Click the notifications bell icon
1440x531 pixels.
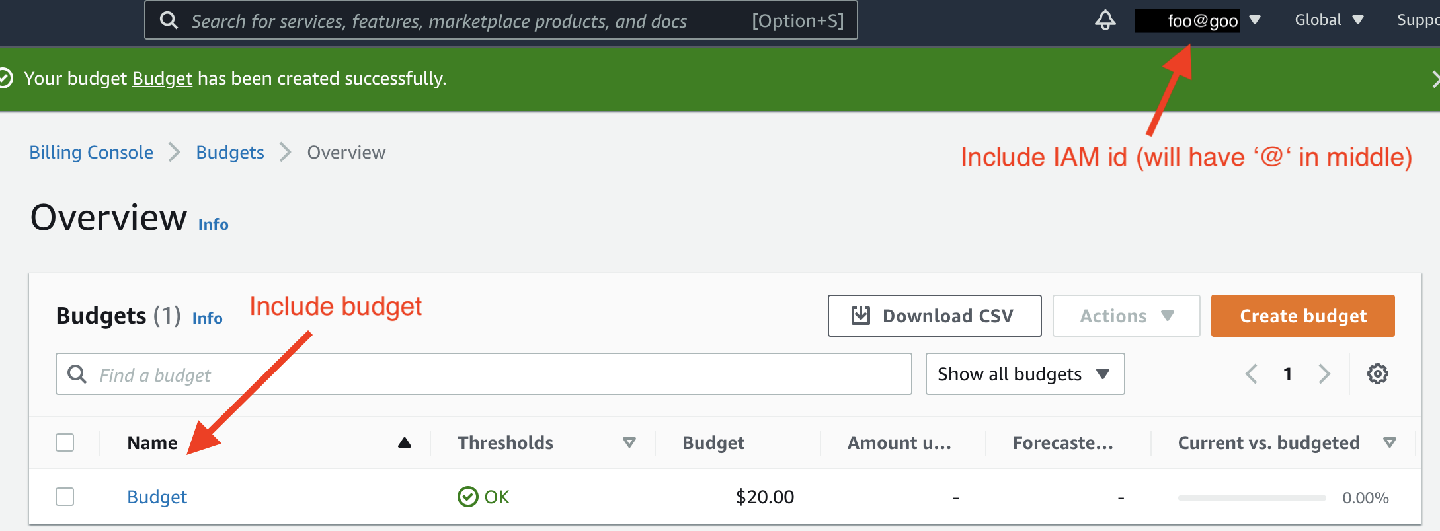point(1105,20)
